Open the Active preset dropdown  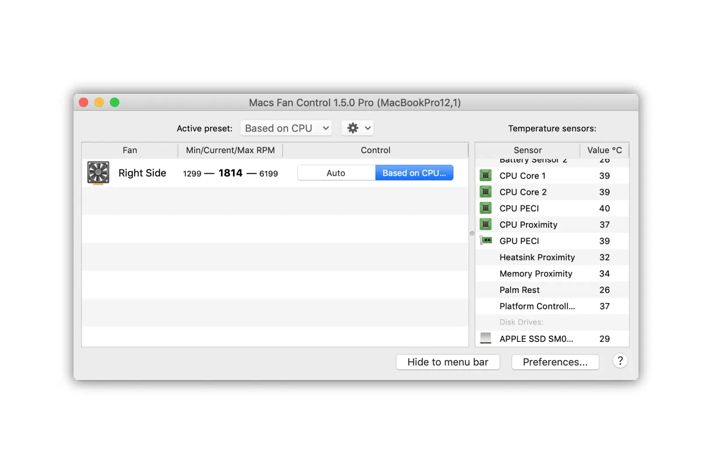[286, 128]
